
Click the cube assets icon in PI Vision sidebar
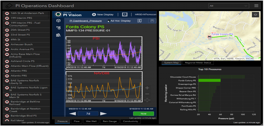58,21
